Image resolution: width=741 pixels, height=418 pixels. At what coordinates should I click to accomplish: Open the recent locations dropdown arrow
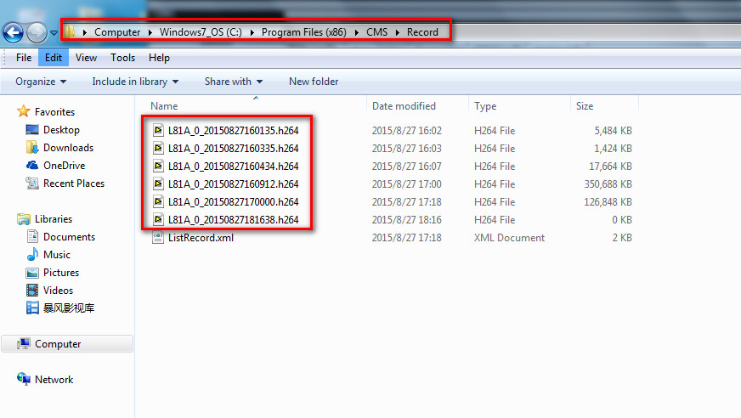point(54,33)
